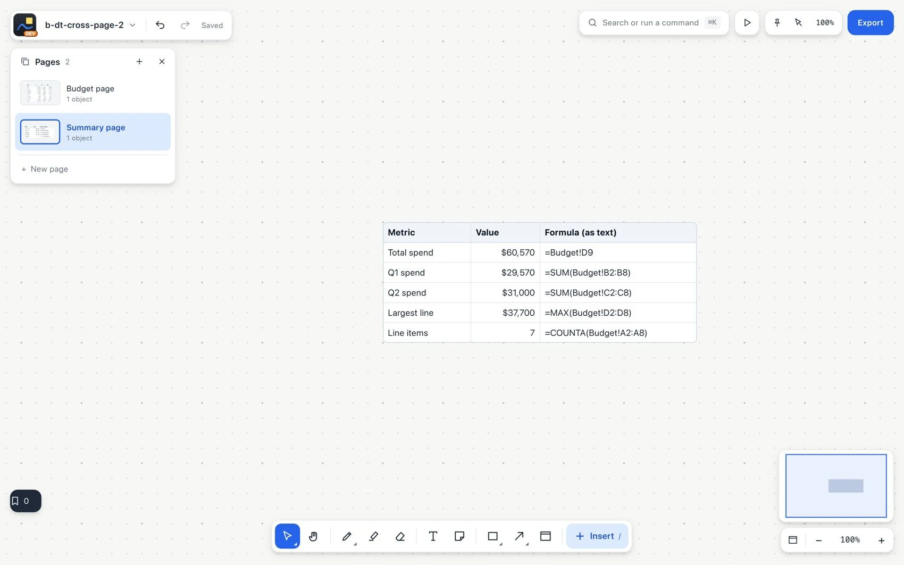
Task: Click the Formula (as text) column header
Action: click(x=618, y=232)
